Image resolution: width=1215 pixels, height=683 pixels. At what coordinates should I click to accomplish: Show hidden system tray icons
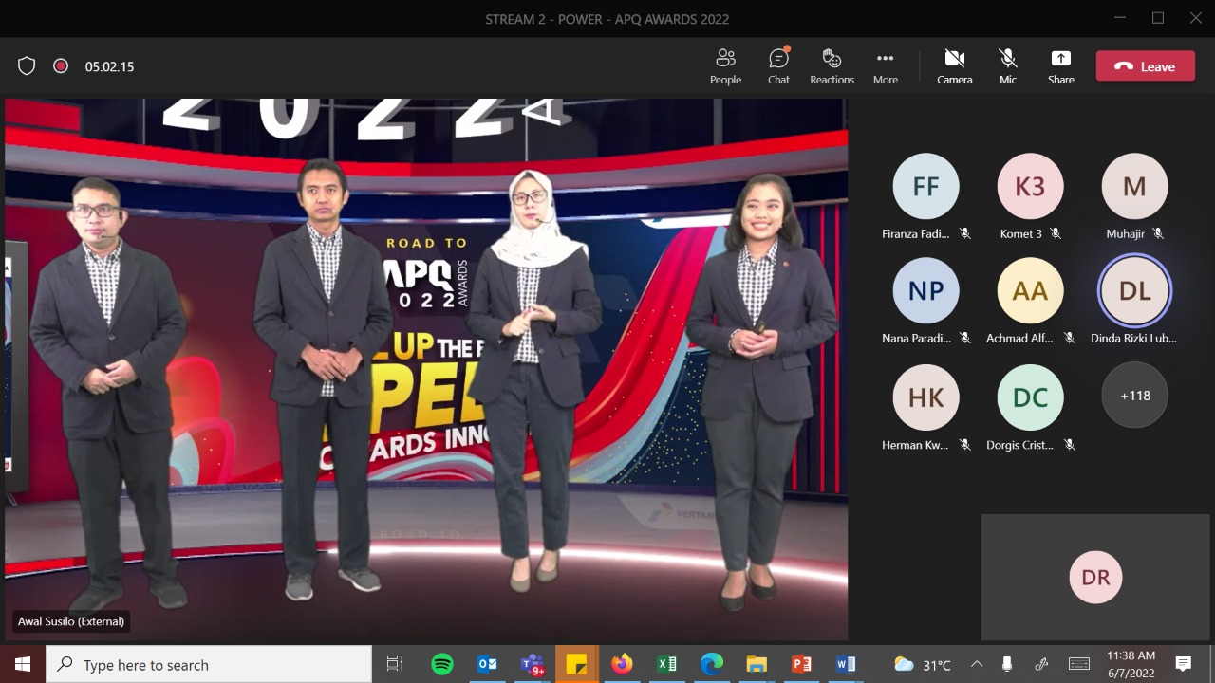pyautogui.click(x=977, y=664)
